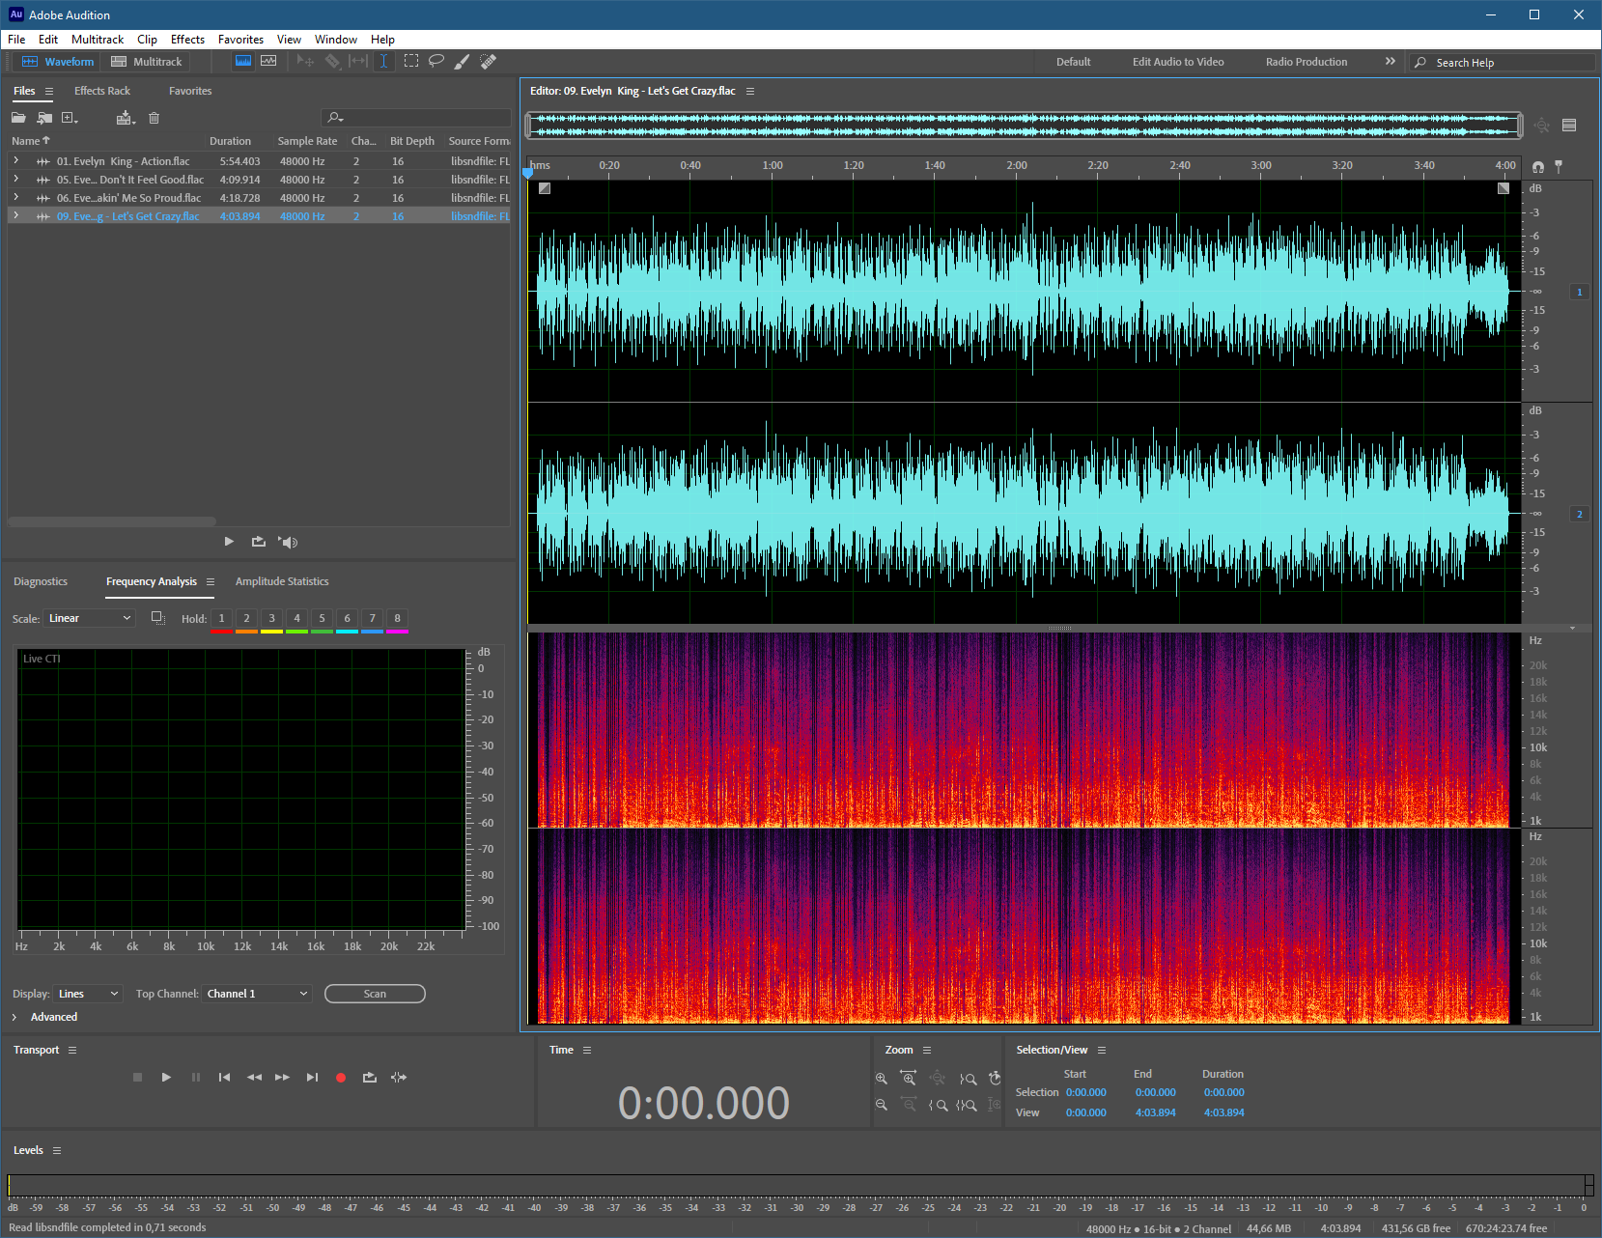Open the Effects menu
Screen dimensions: 1602x1238
[187, 40]
